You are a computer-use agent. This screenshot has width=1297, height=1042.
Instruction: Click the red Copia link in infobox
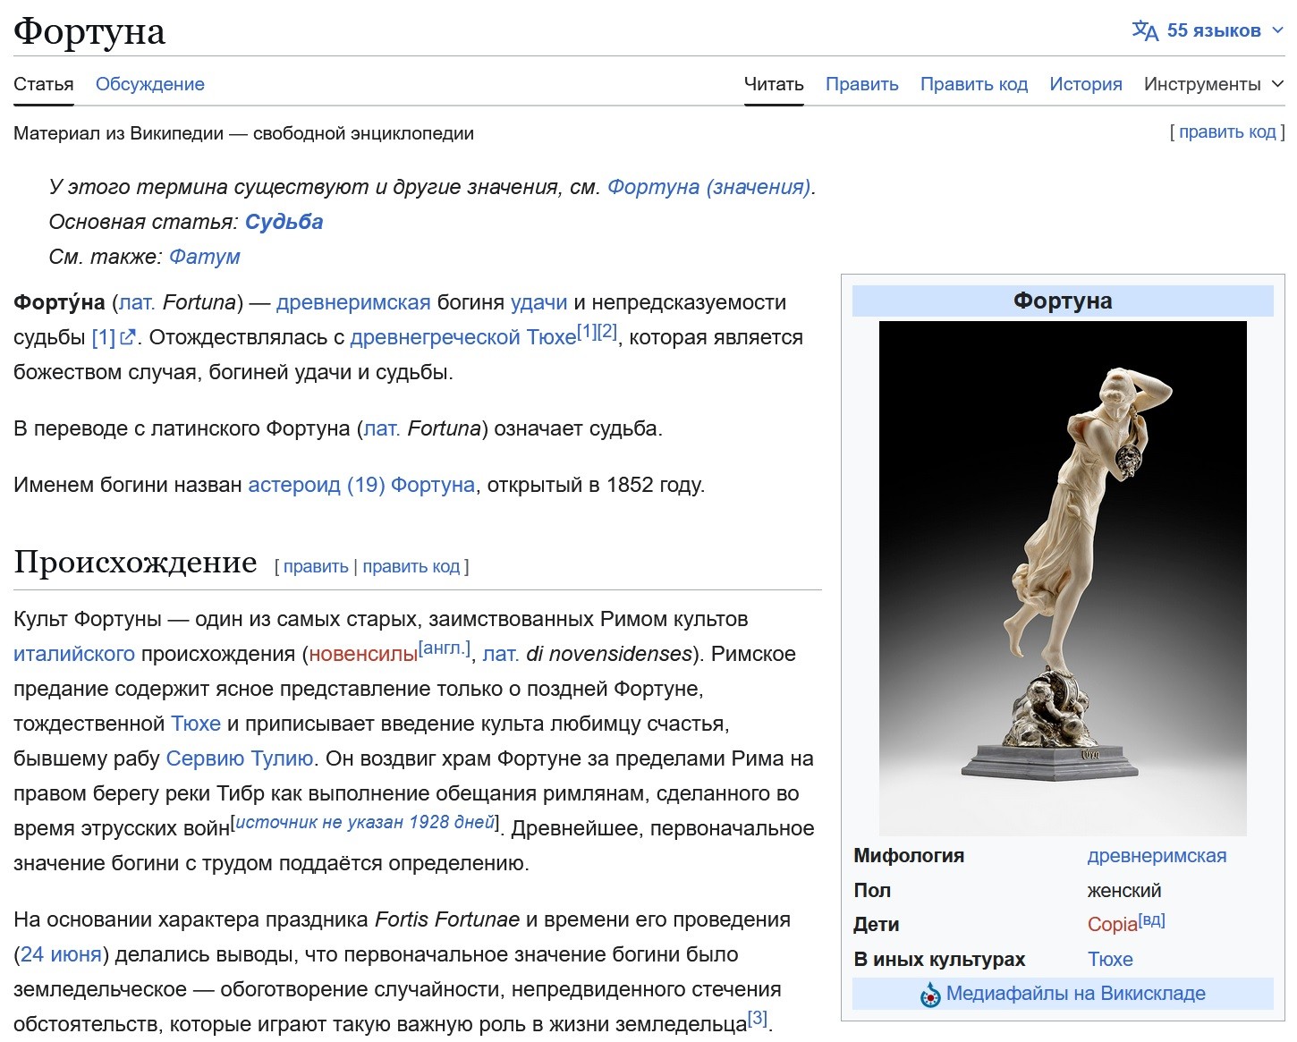pyautogui.click(x=1113, y=925)
